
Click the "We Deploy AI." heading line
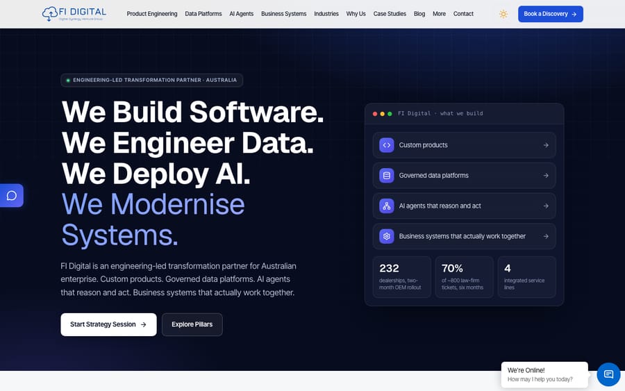pyautogui.click(x=156, y=174)
